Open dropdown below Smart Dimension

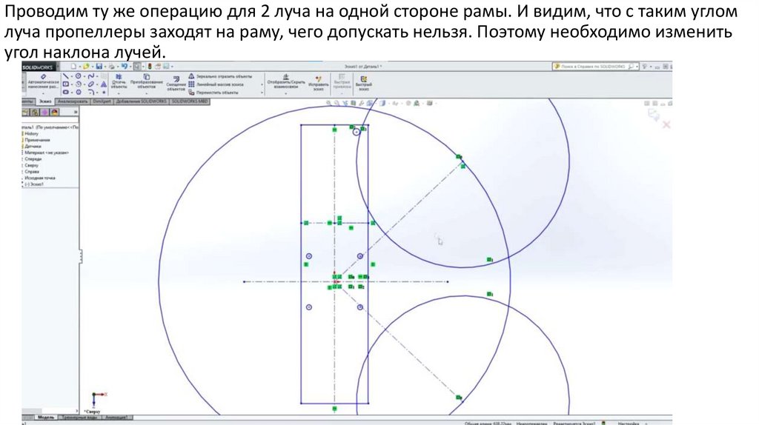point(44,93)
